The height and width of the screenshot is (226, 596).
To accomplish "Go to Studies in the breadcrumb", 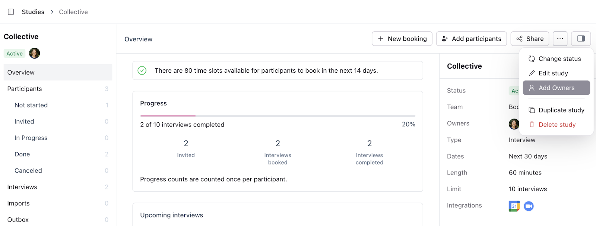I will 33,12.
